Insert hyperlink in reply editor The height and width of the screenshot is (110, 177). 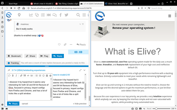click(21, 76)
